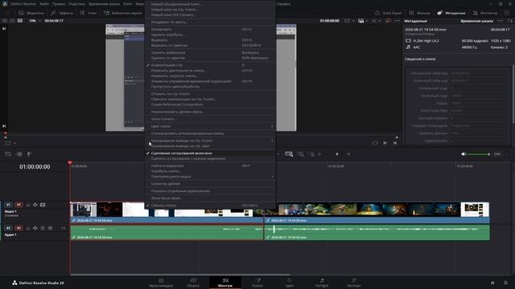Open the Index panel
Image resolution: width=515 pixels, height=289 pixels.
[88, 13]
